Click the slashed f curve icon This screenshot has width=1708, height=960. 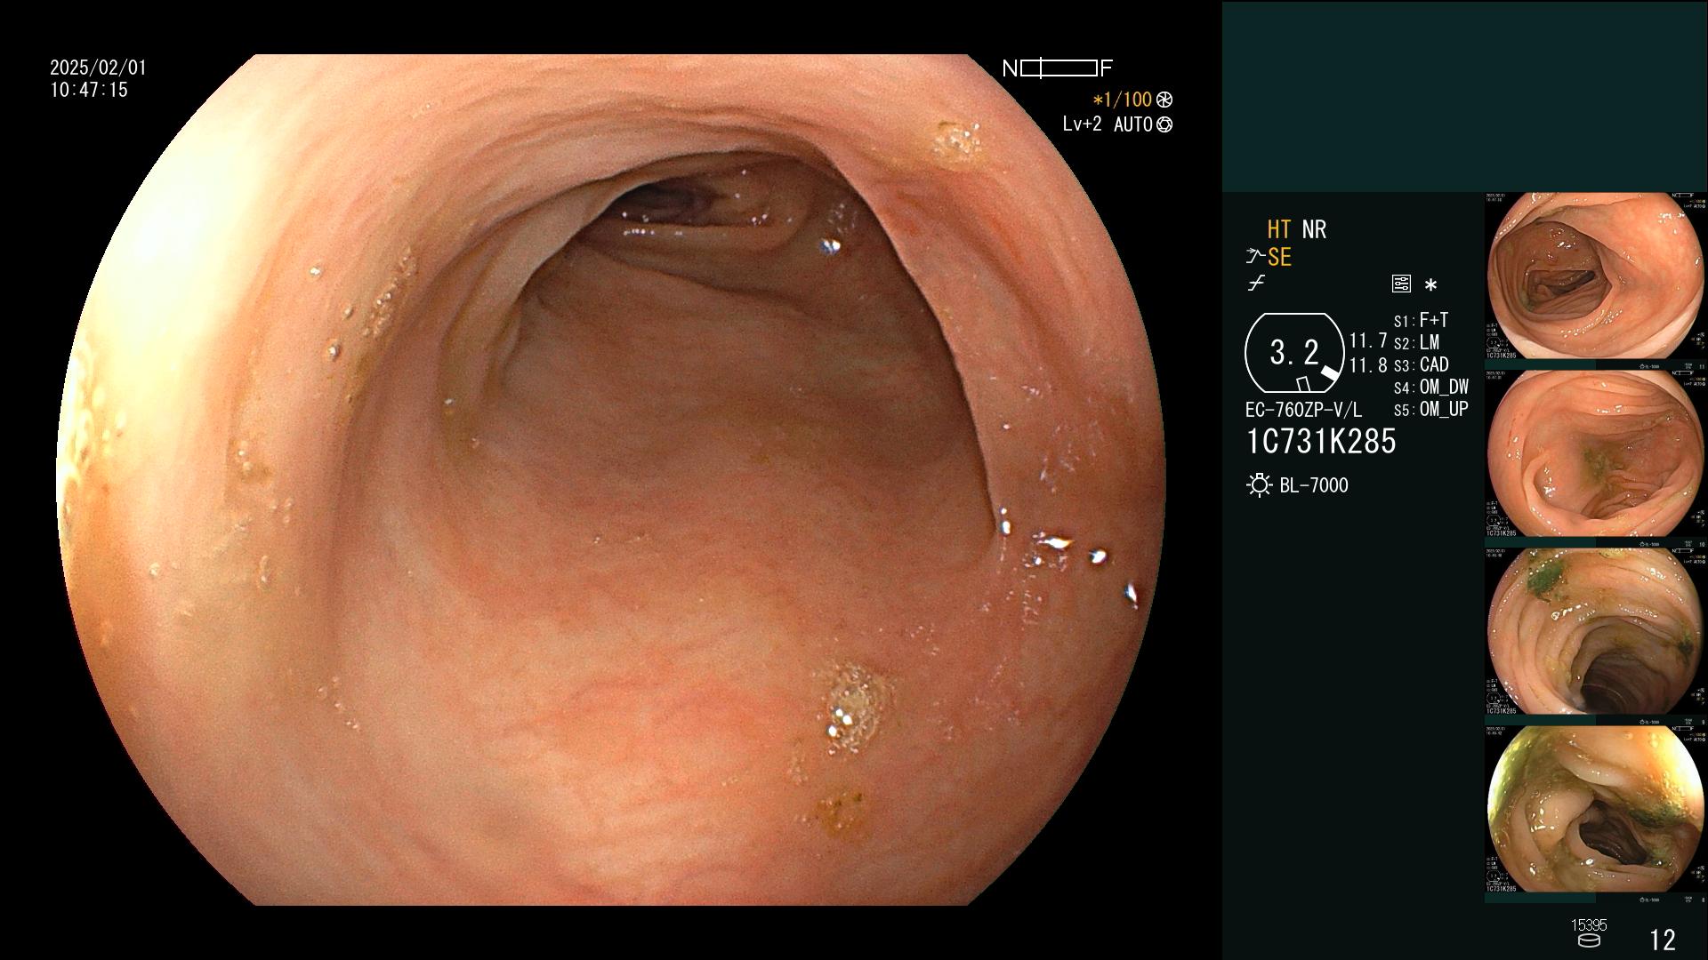[1256, 284]
